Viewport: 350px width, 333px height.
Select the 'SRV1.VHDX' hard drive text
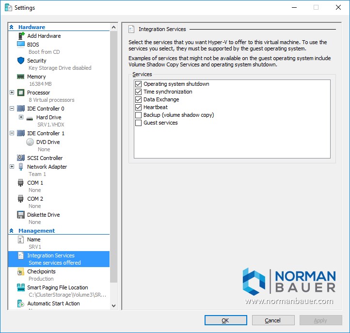point(51,125)
